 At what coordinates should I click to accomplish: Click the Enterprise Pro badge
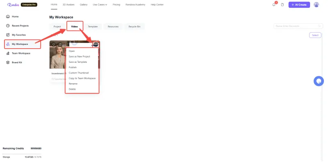click(x=29, y=4)
